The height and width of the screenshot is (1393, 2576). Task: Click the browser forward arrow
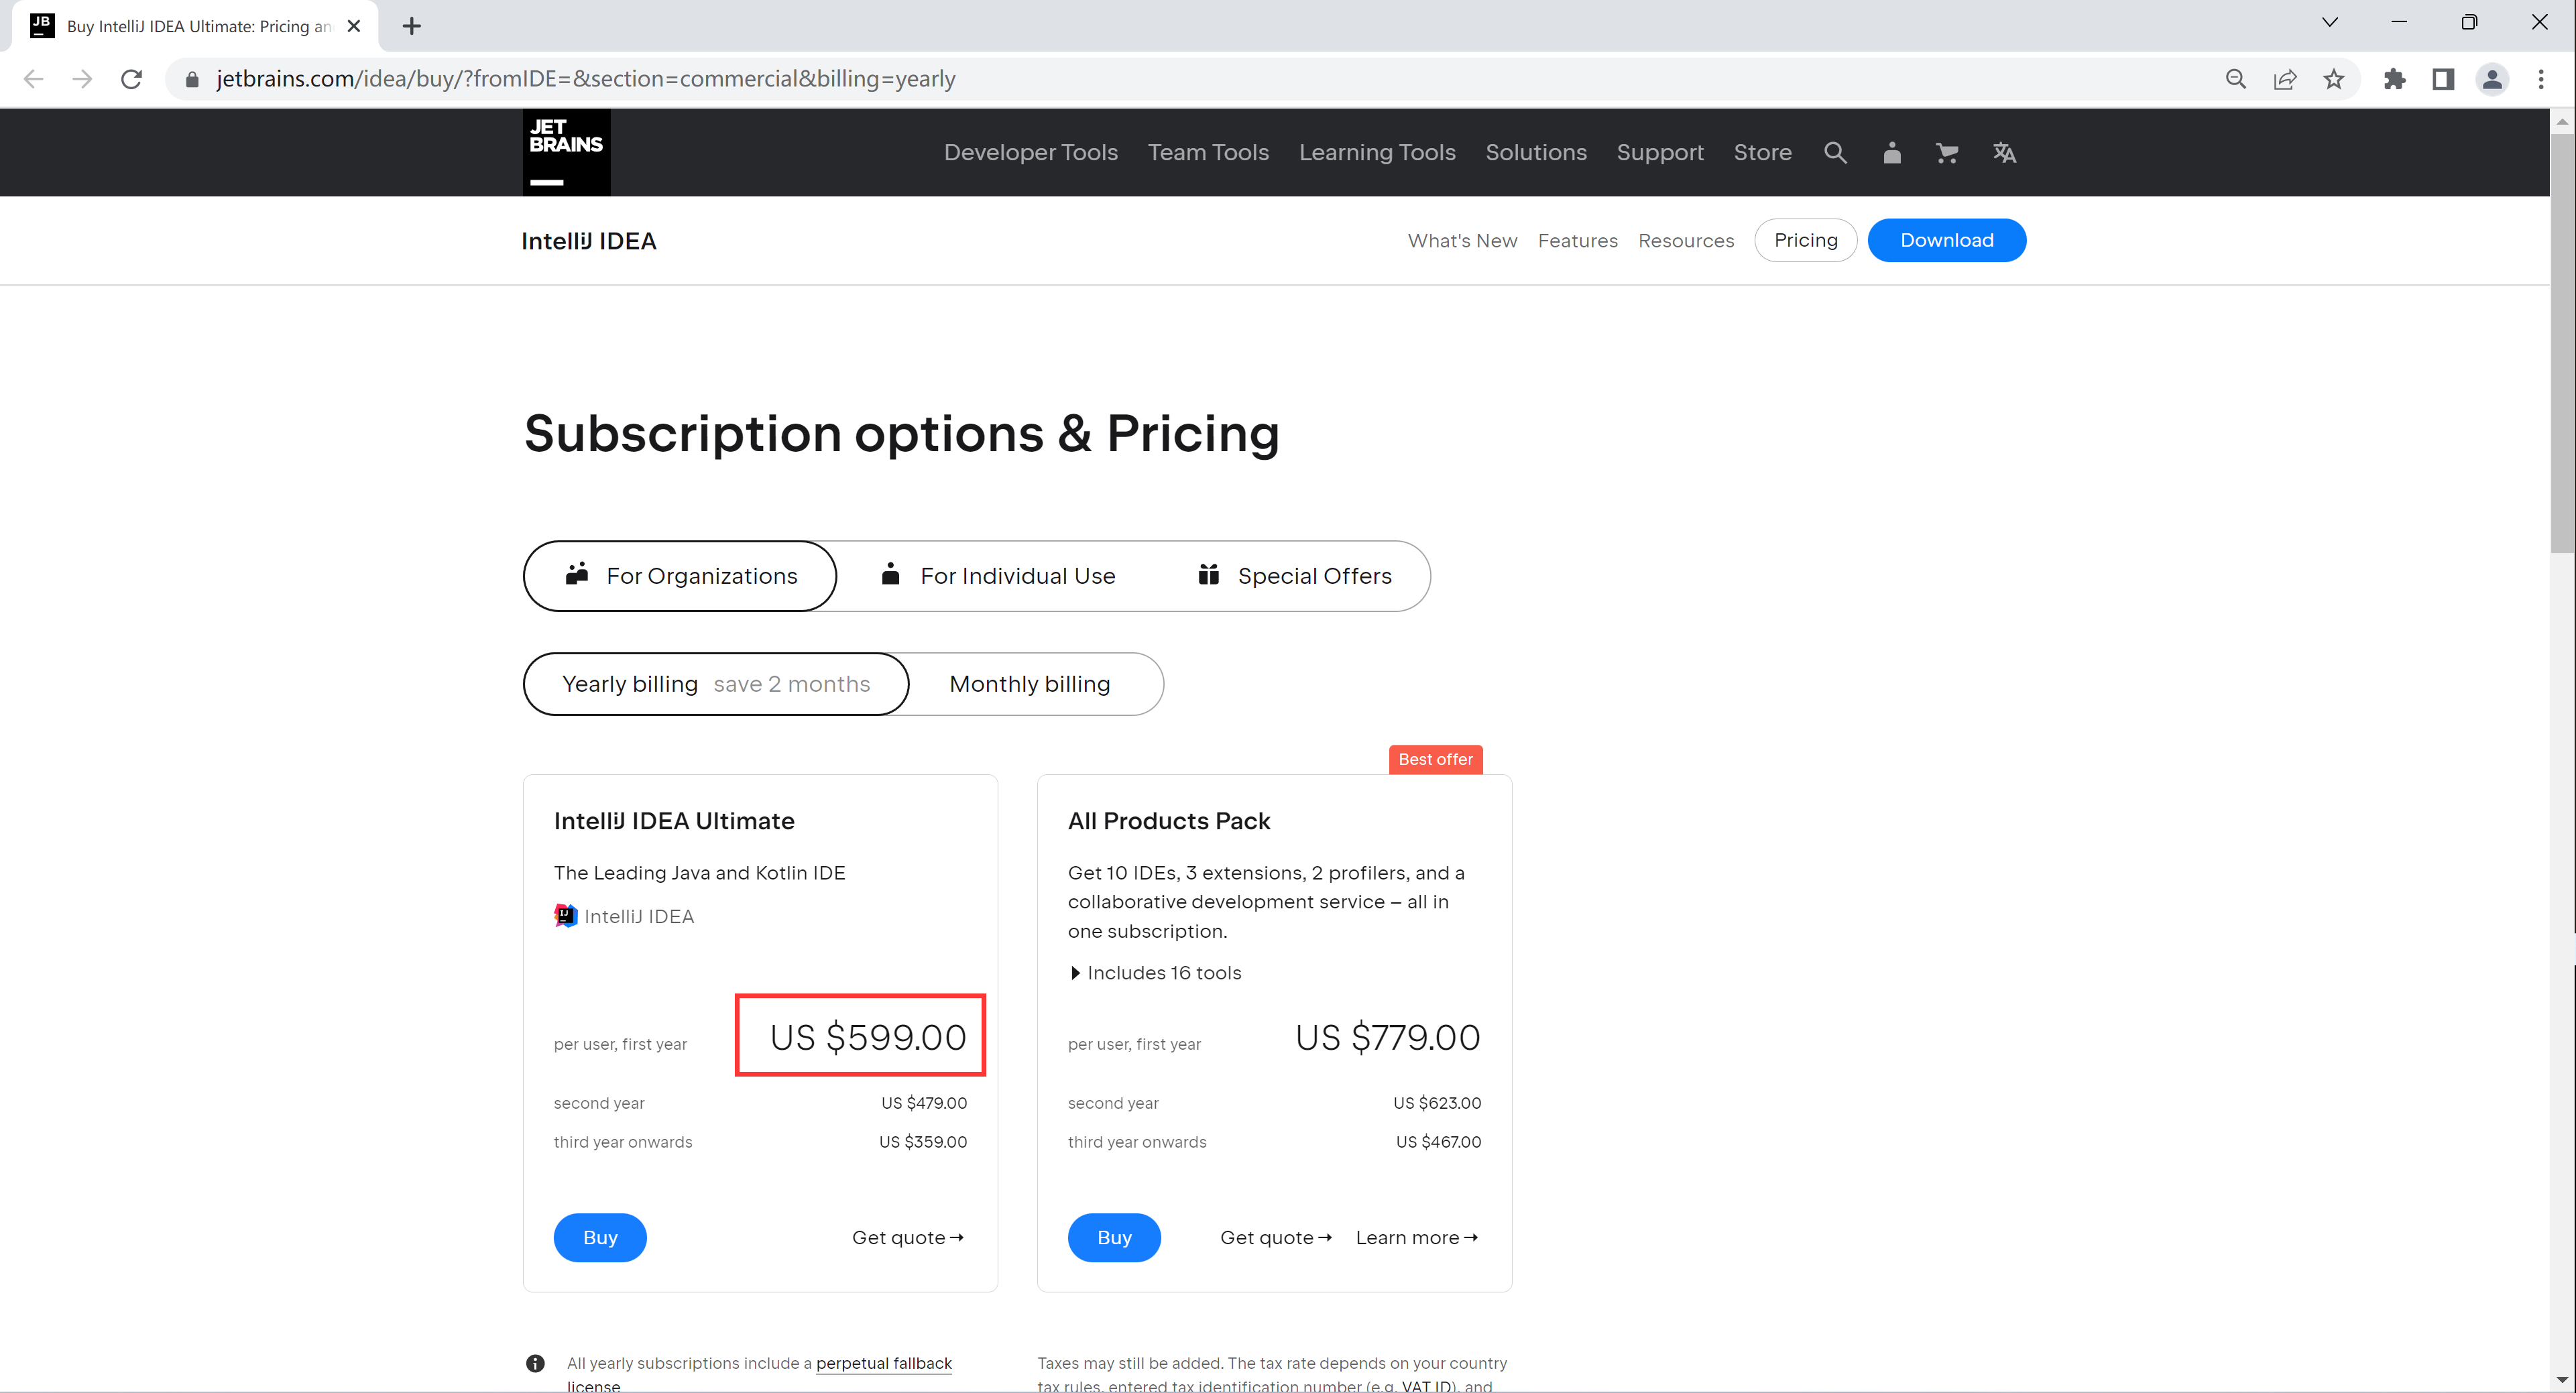[x=82, y=79]
